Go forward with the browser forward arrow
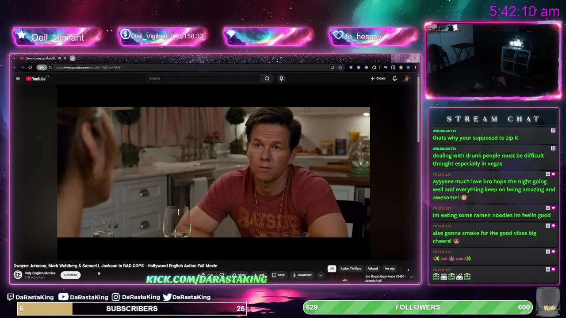 coord(23,68)
